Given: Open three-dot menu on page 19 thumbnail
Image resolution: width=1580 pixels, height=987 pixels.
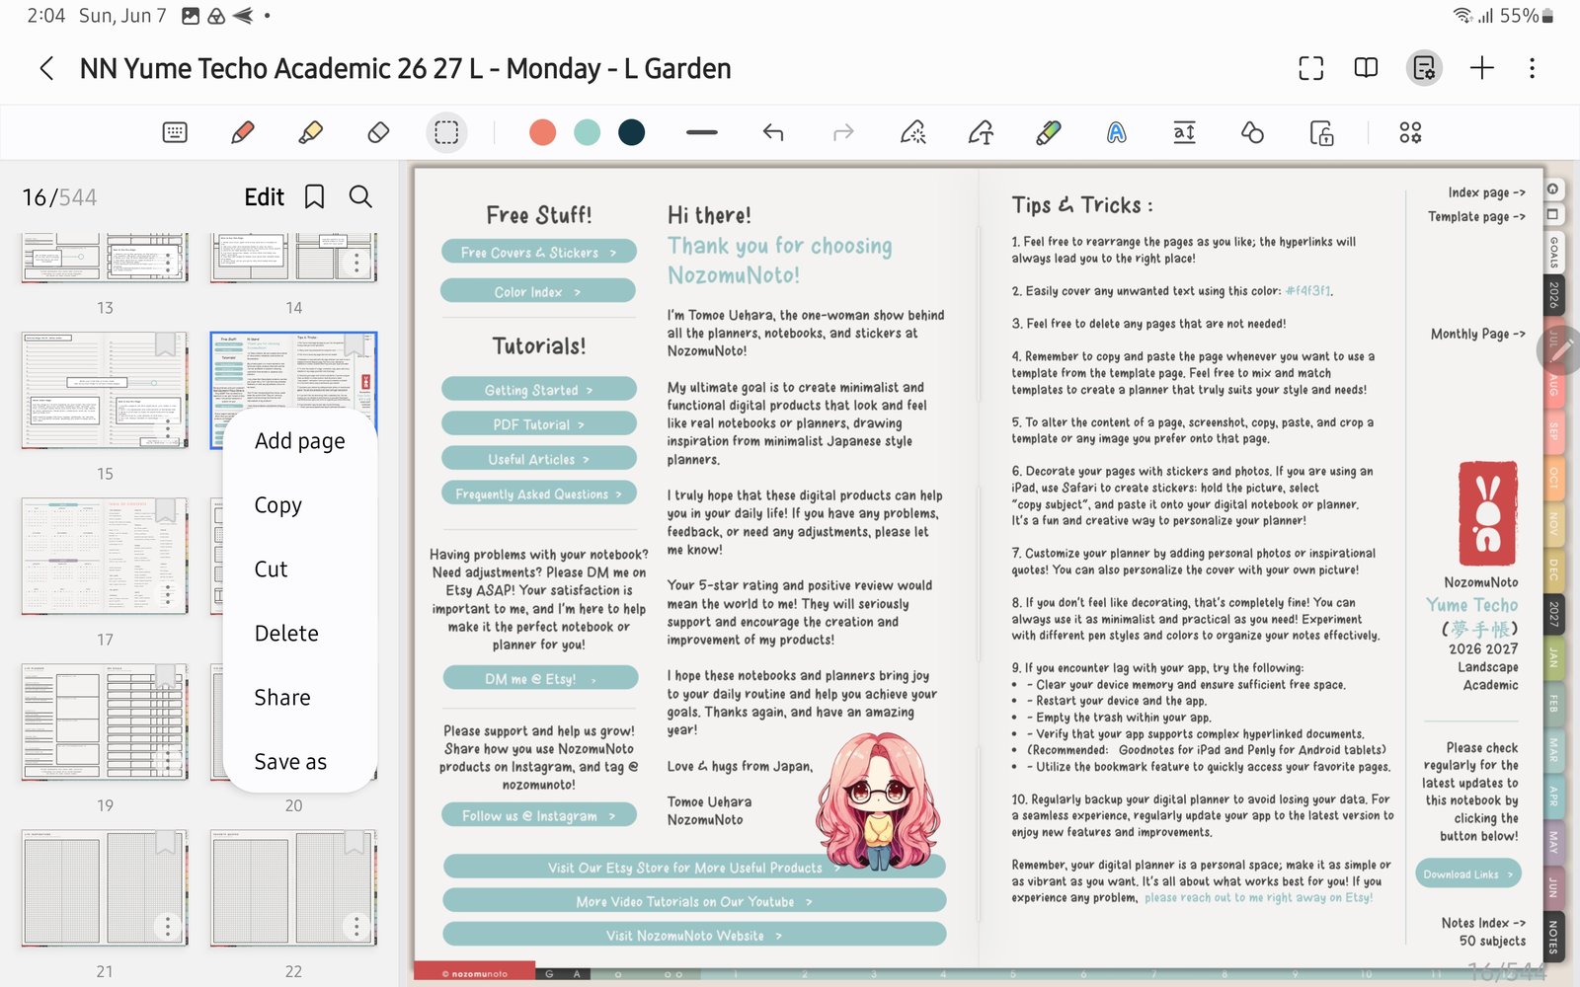Looking at the screenshot, I should 168,760.
